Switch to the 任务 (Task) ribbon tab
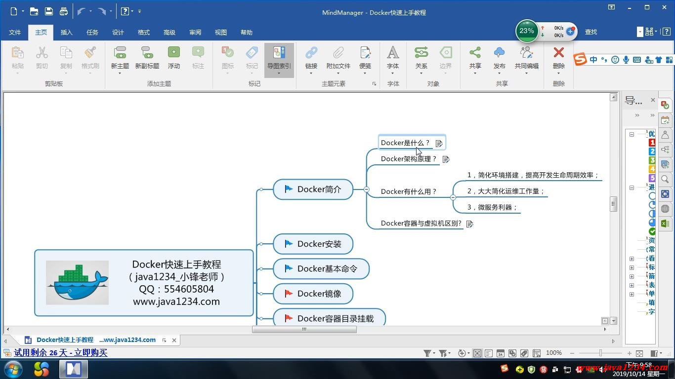675x379 pixels. (92, 33)
